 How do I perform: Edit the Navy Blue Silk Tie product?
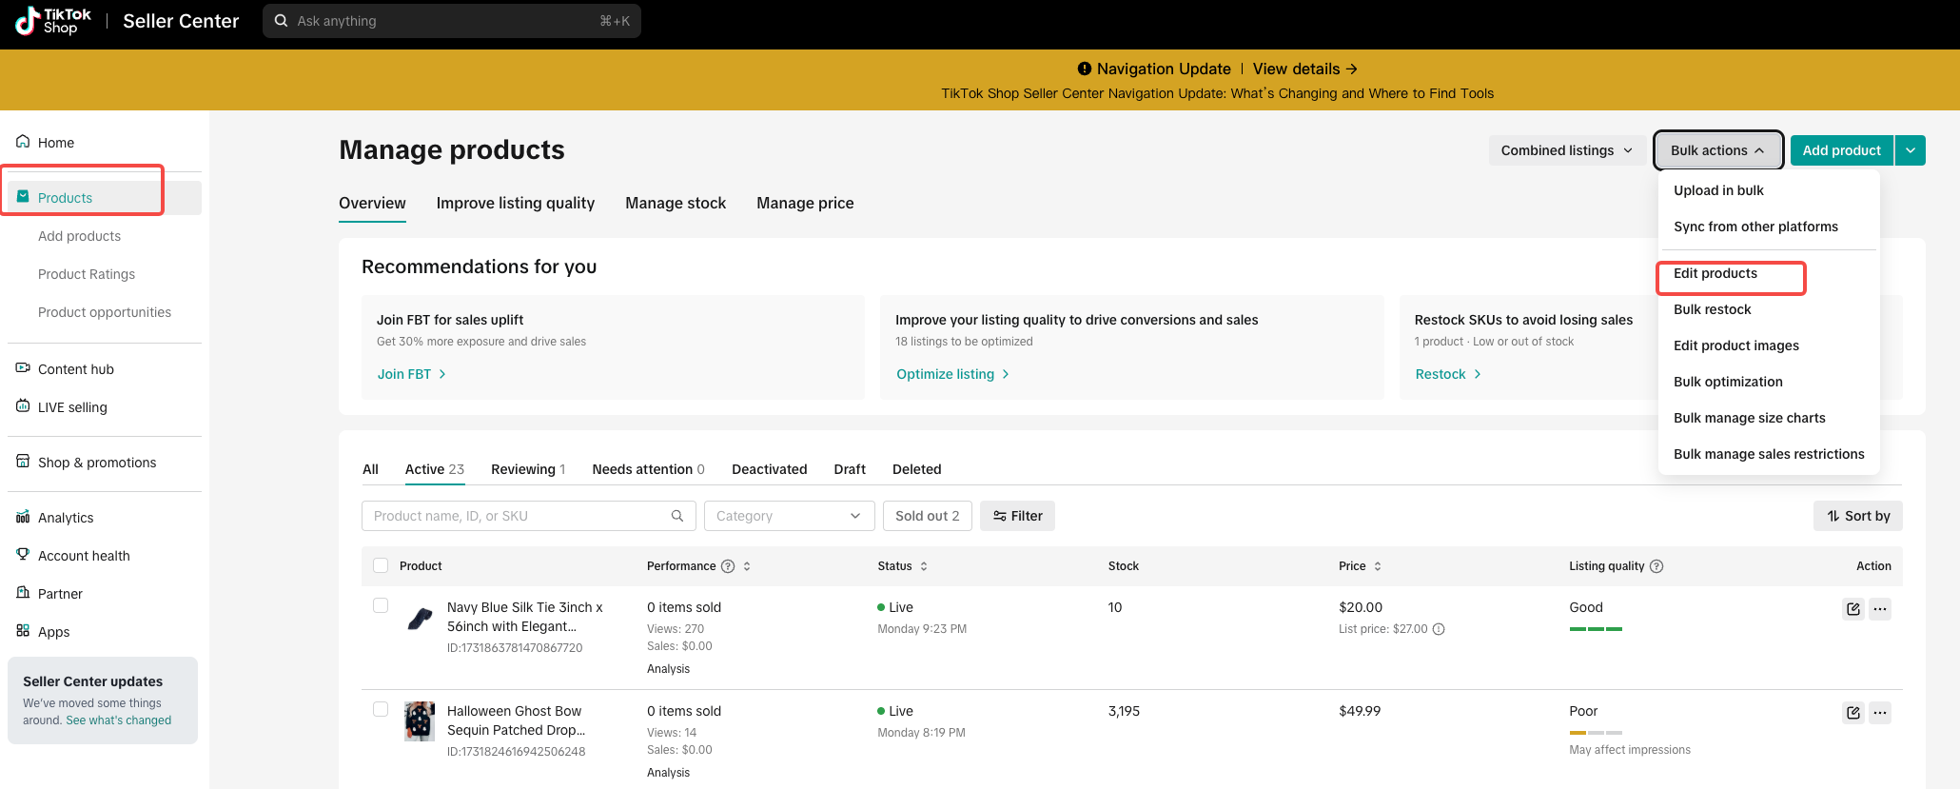(1853, 609)
